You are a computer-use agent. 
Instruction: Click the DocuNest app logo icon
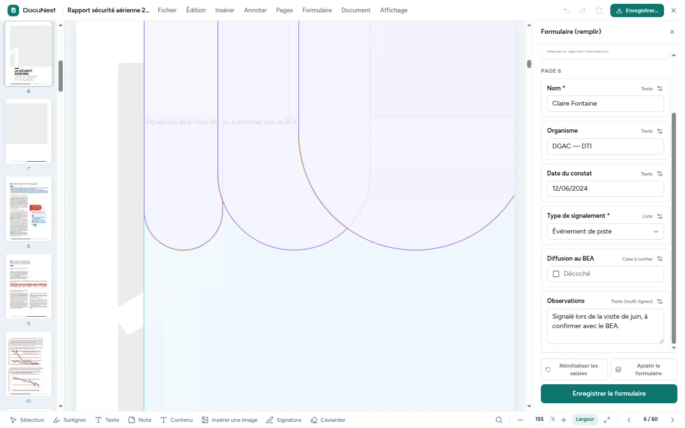tap(13, 10)
